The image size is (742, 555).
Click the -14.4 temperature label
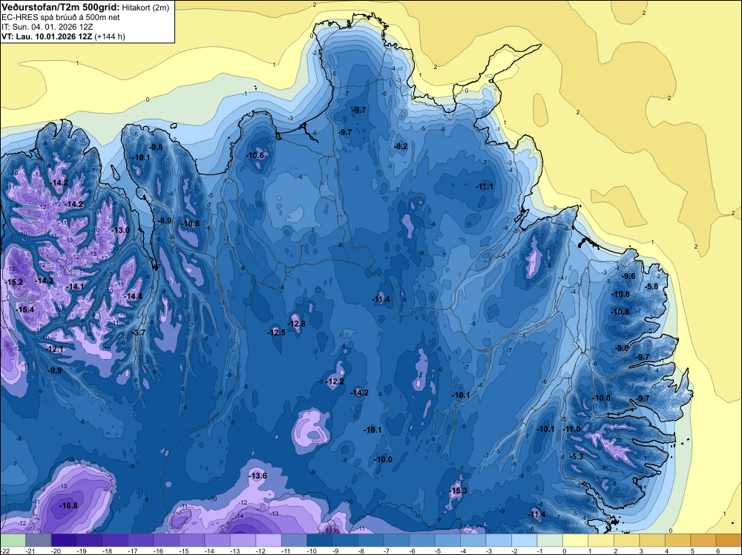[133, 297]
